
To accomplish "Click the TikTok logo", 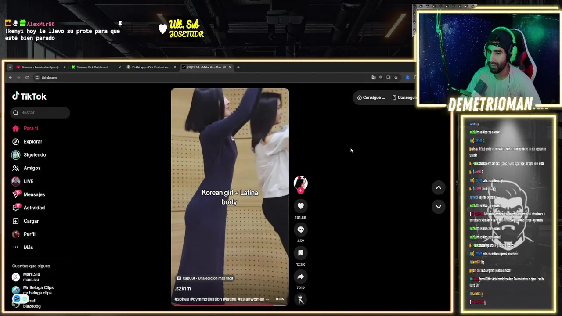I will click(x=29, y=96).
